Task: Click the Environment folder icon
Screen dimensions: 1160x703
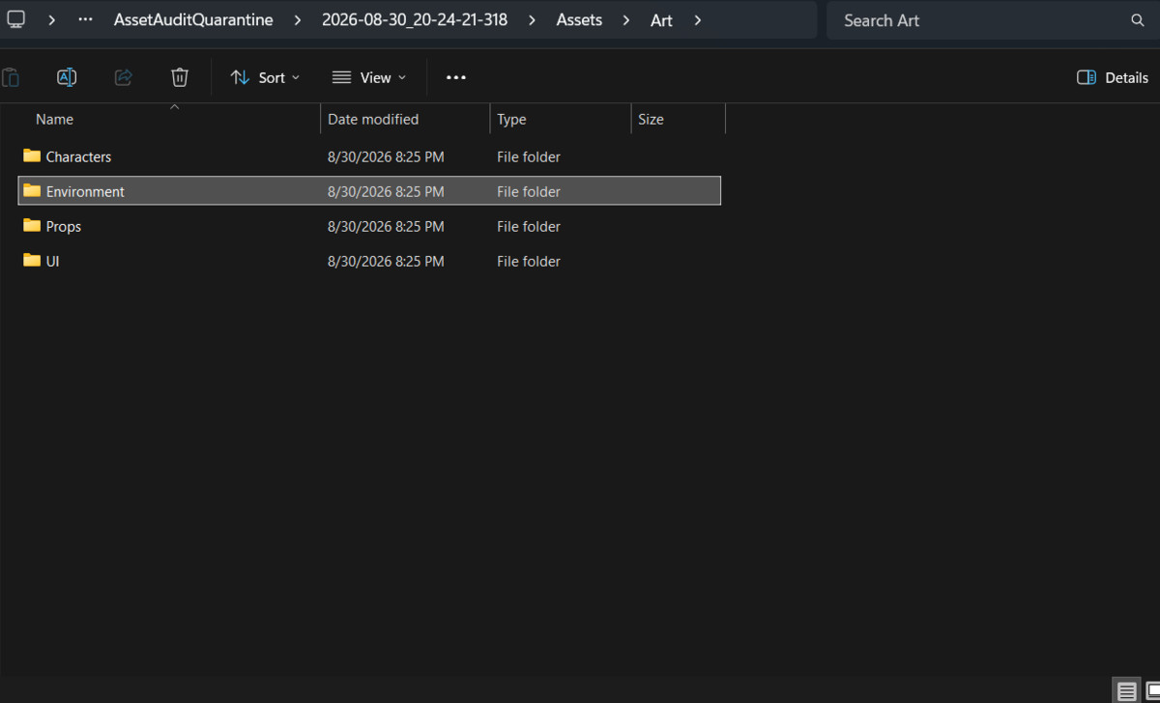Action: pyautogui.click(x=32, y=190)
